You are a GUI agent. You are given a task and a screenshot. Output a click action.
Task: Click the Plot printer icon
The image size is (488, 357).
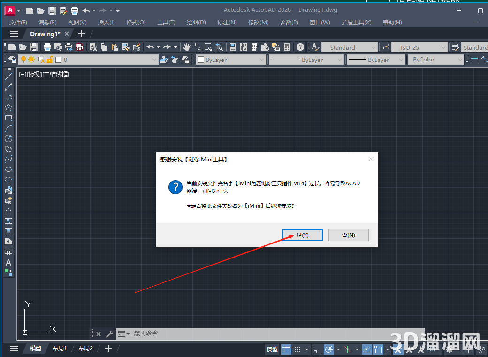(47, 47)
